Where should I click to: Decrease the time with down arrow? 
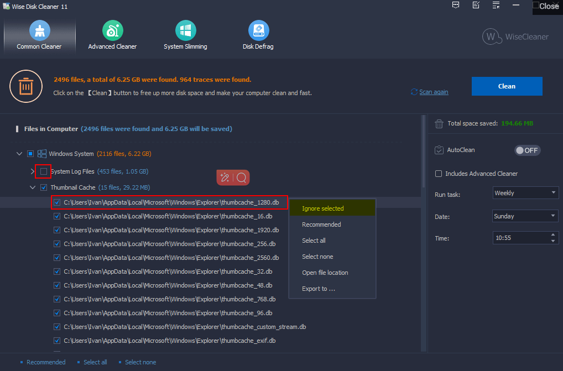tap(553, 241)
